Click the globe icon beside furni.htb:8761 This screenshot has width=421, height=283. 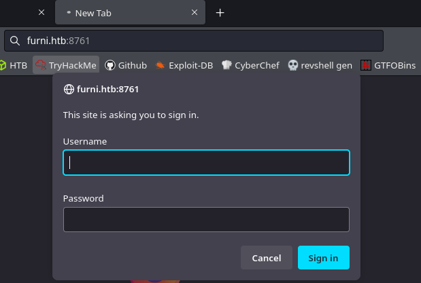tap(69, 89)
